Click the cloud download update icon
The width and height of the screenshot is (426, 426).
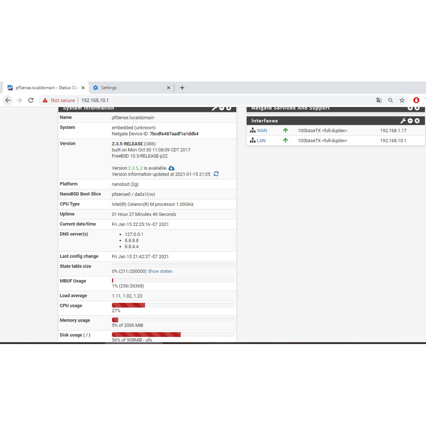tap(171, 168)
